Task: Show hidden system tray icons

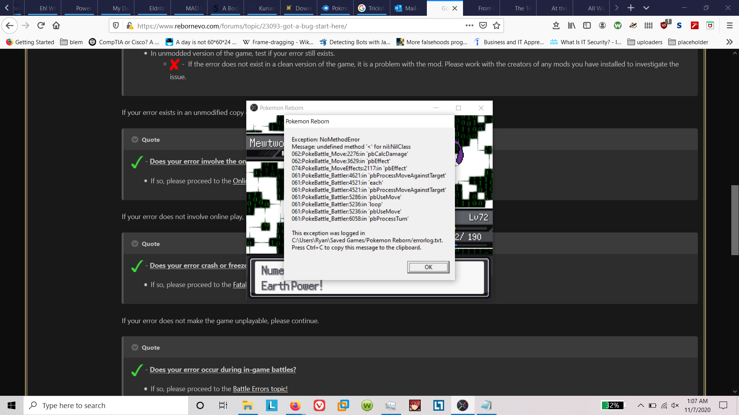Action: click(640, 405)
